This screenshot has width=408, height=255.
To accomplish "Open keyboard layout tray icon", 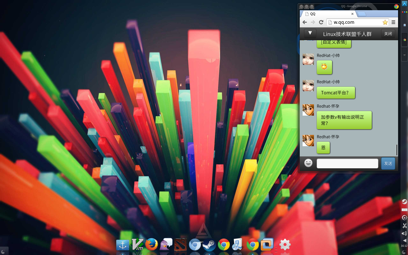I will pos(405,210).
